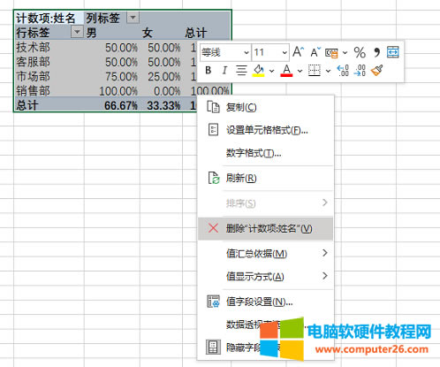
Task: Select the 计数项:姓名 header cell
Action: click(x=49, y=18)
